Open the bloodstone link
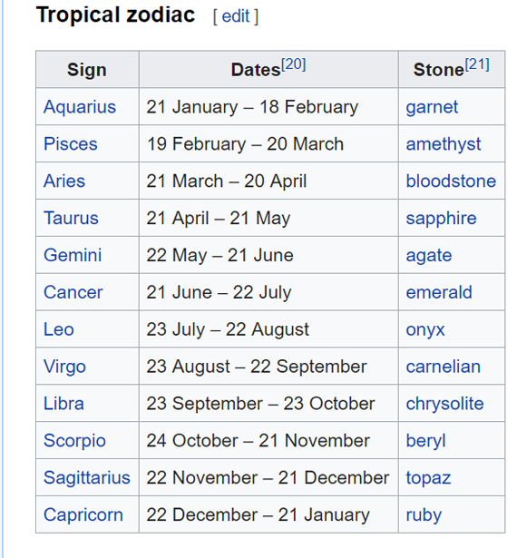This screenshot has height=558, width=517. coord(451,181)
